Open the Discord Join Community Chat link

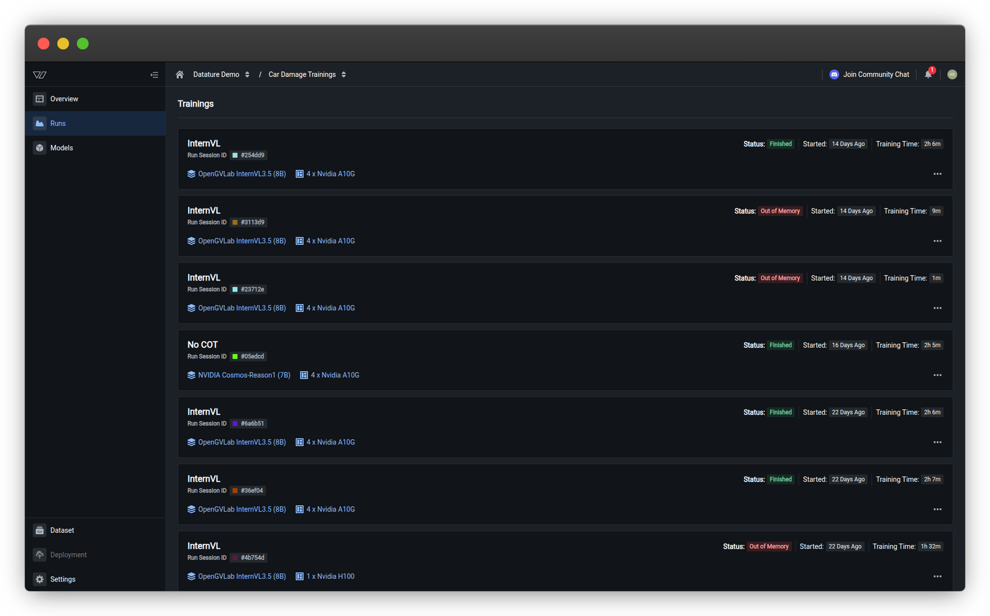[x=869, y=74]
